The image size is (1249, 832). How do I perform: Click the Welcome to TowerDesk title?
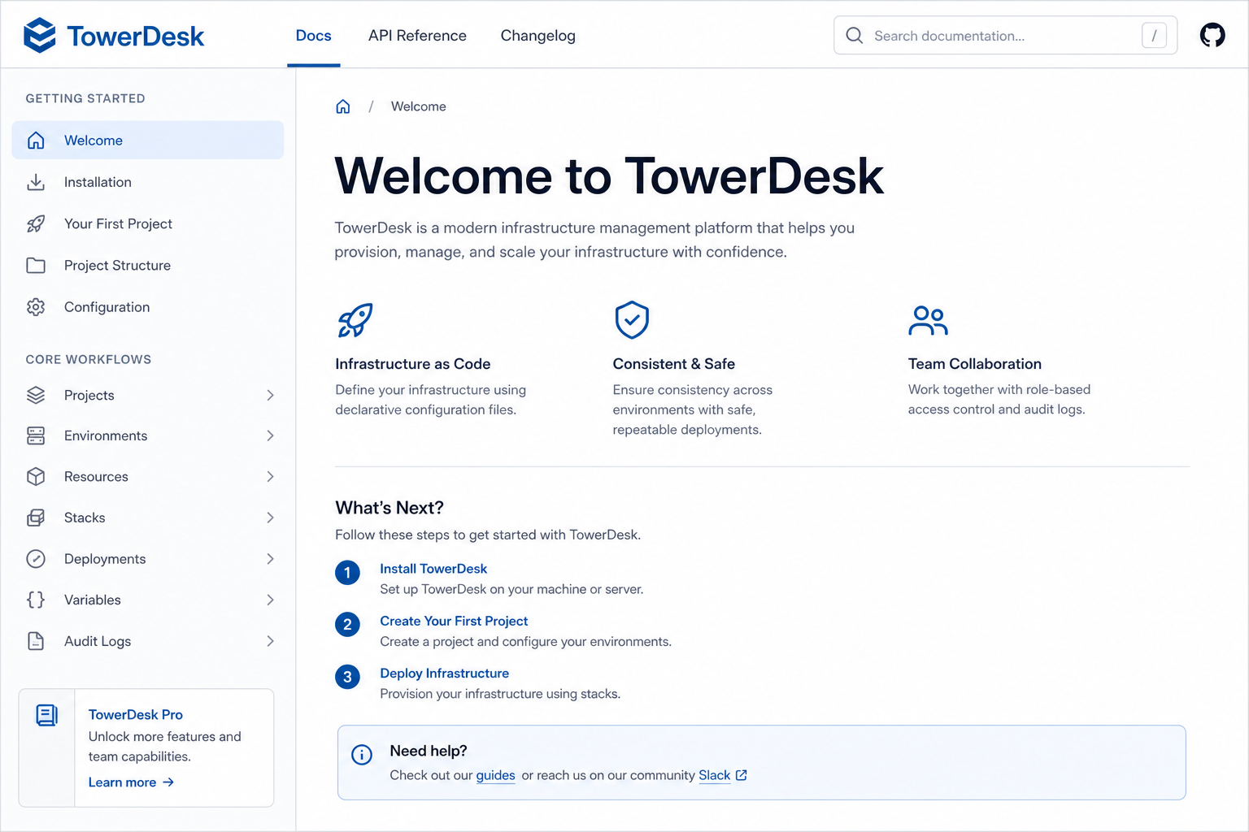[x=609, y=176]
